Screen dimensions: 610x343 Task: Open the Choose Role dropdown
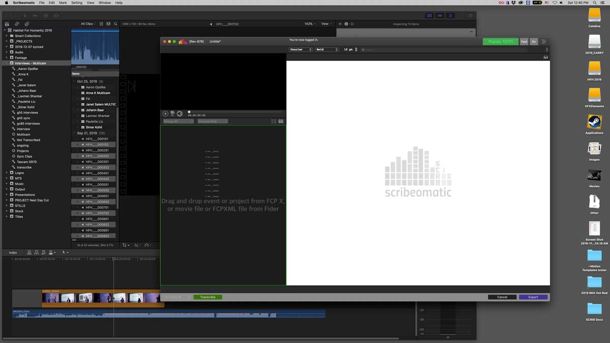click(212, 121)
